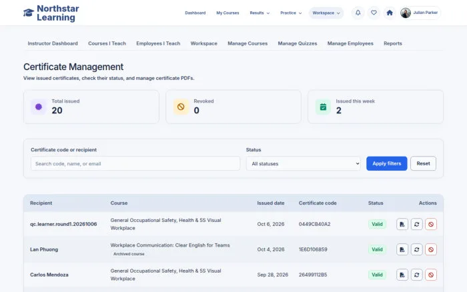Screen dimensions: 467x292
Task: Click the Northstar Learning brand name
Action: point(58,13)
